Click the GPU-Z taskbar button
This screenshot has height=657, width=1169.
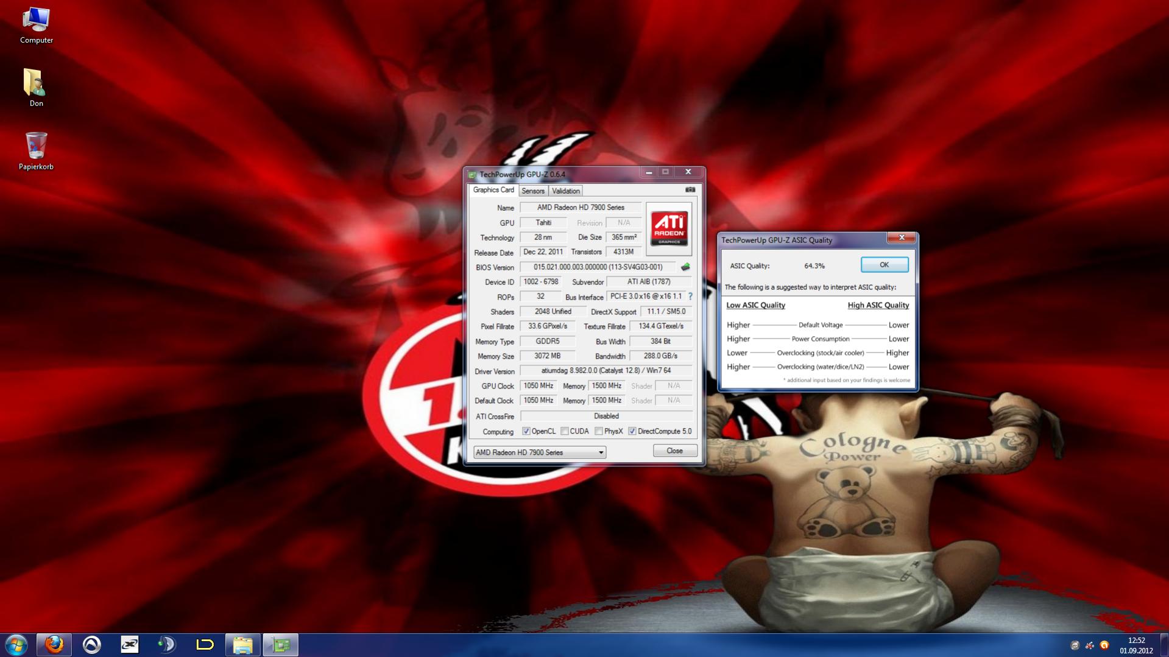[281, 645]
